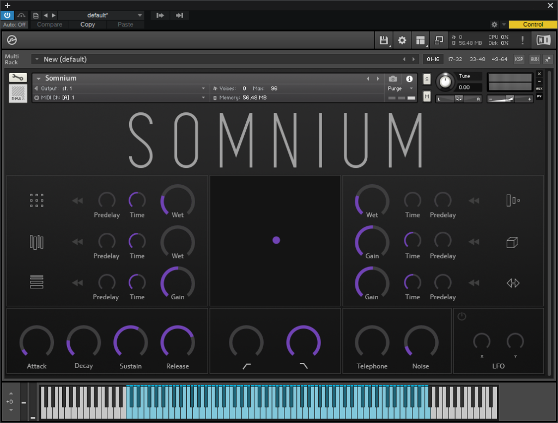This screenshot has width=558, height=423.
Task: Open instrument edit wrench icon
Action: point(18,77)
